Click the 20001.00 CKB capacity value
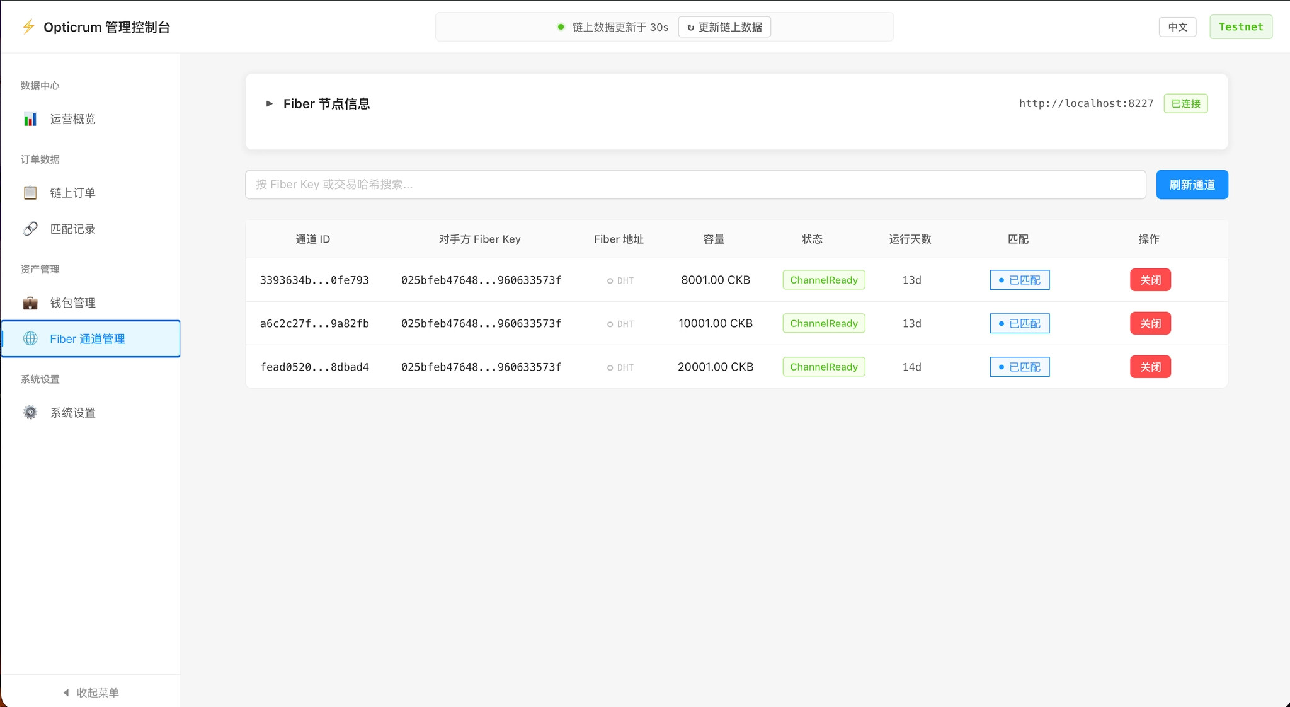 tap(716, 367)
